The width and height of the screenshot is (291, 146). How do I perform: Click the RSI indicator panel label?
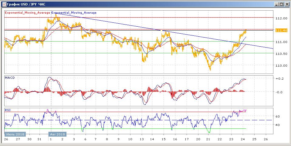8,110
